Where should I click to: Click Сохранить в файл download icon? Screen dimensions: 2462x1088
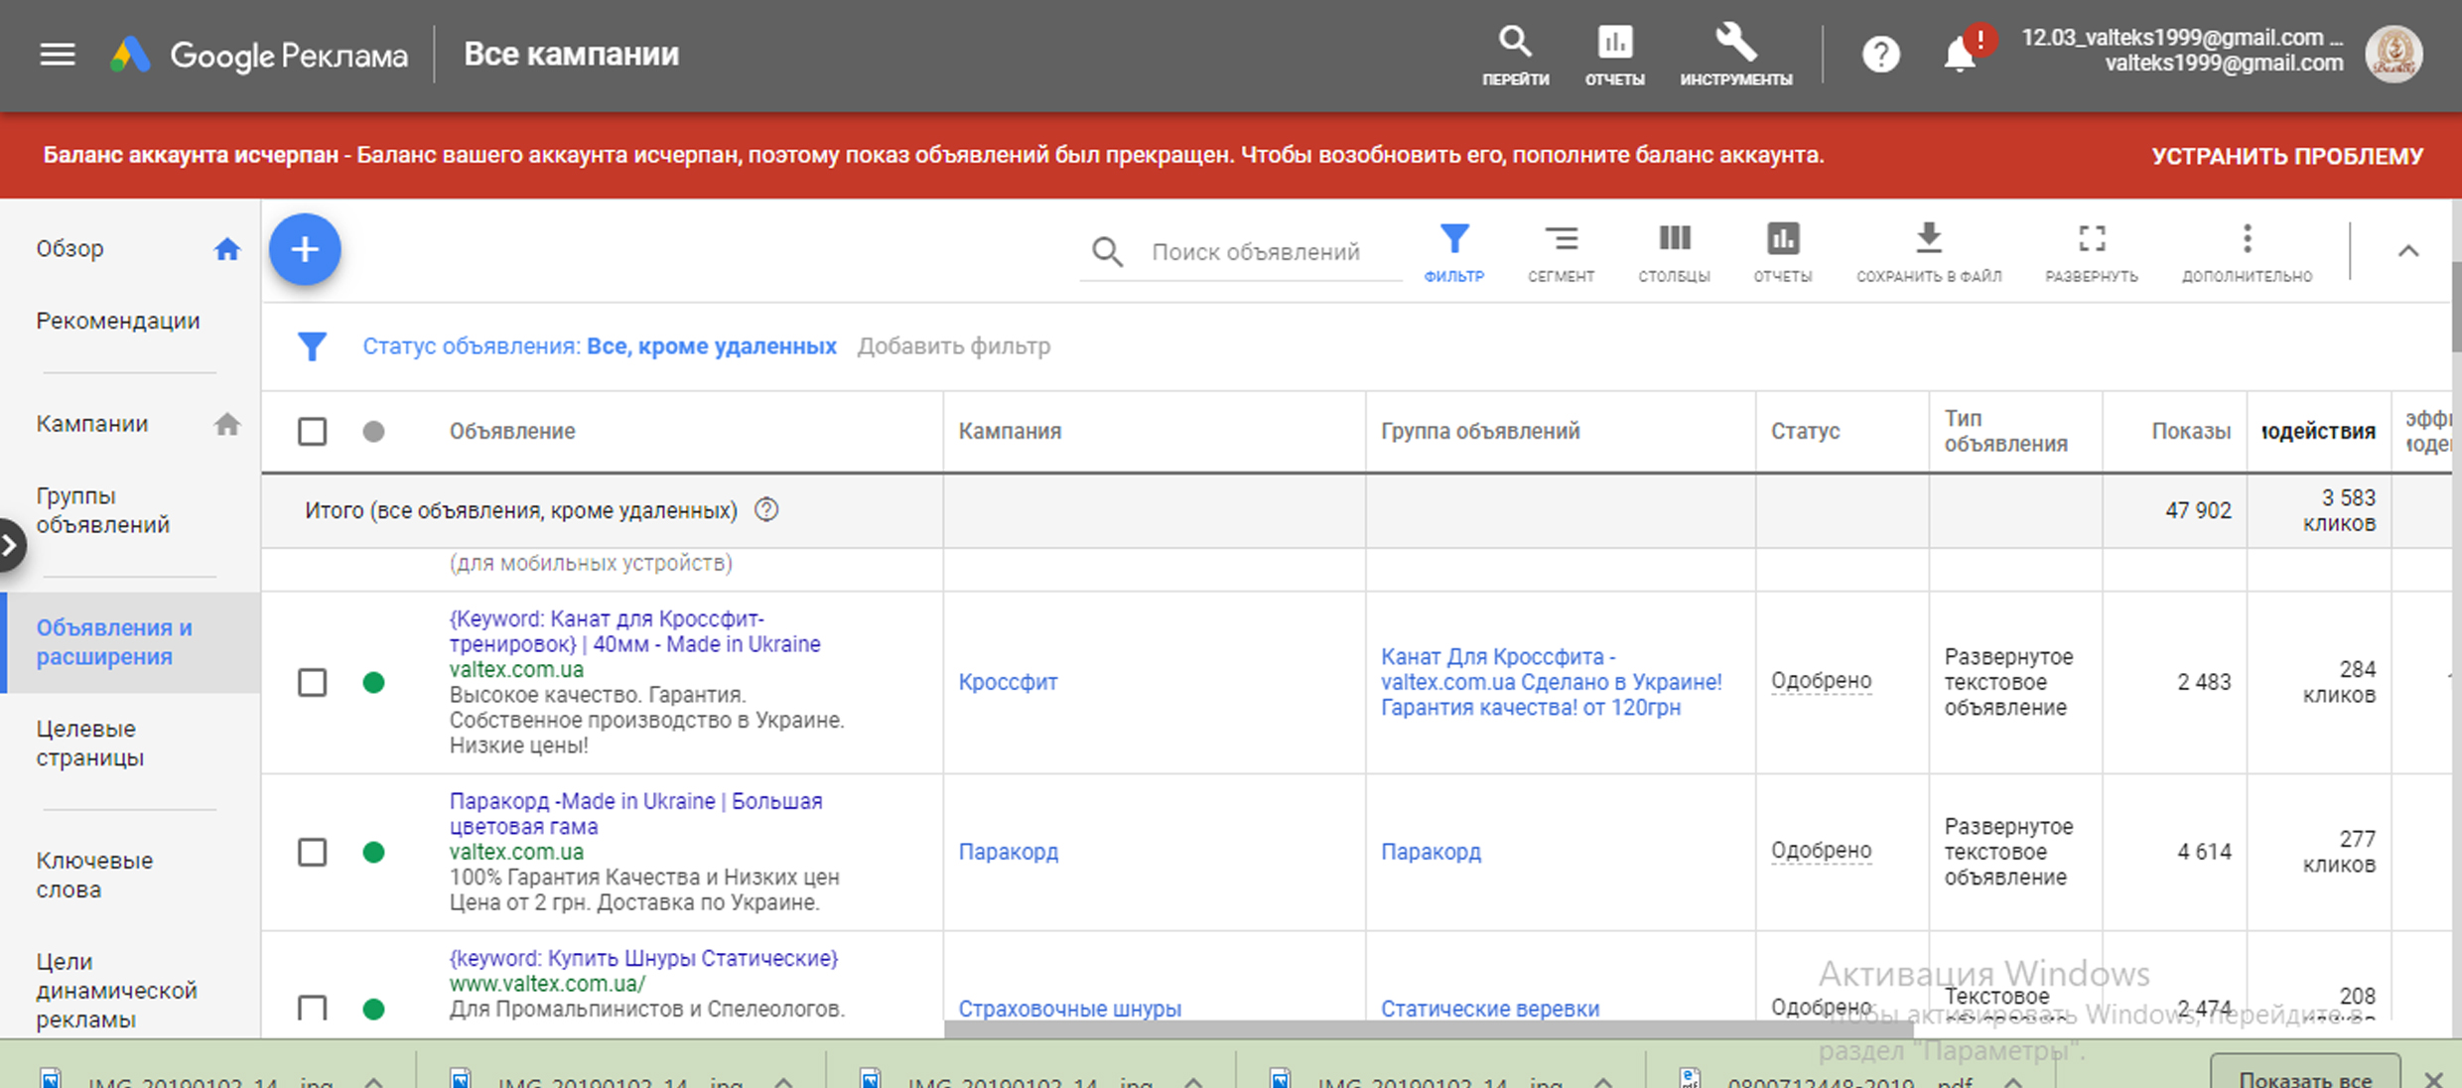(x=1929, y=253)
